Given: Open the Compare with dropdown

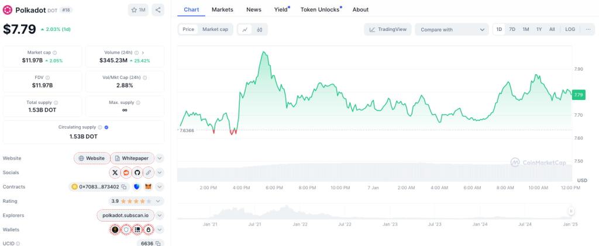Looking at the screenshot, I should [452, 29].
